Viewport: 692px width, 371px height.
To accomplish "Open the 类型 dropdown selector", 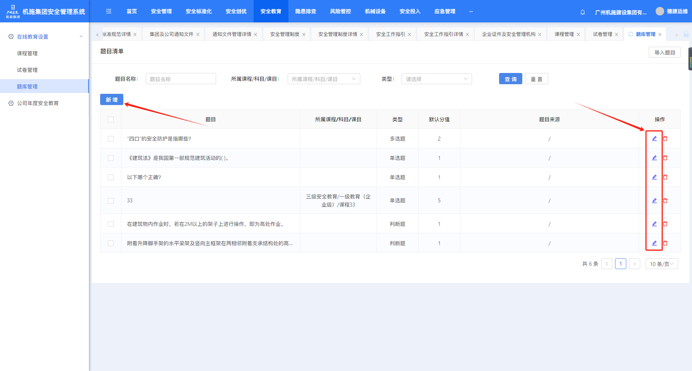I will tap(436, 79).
